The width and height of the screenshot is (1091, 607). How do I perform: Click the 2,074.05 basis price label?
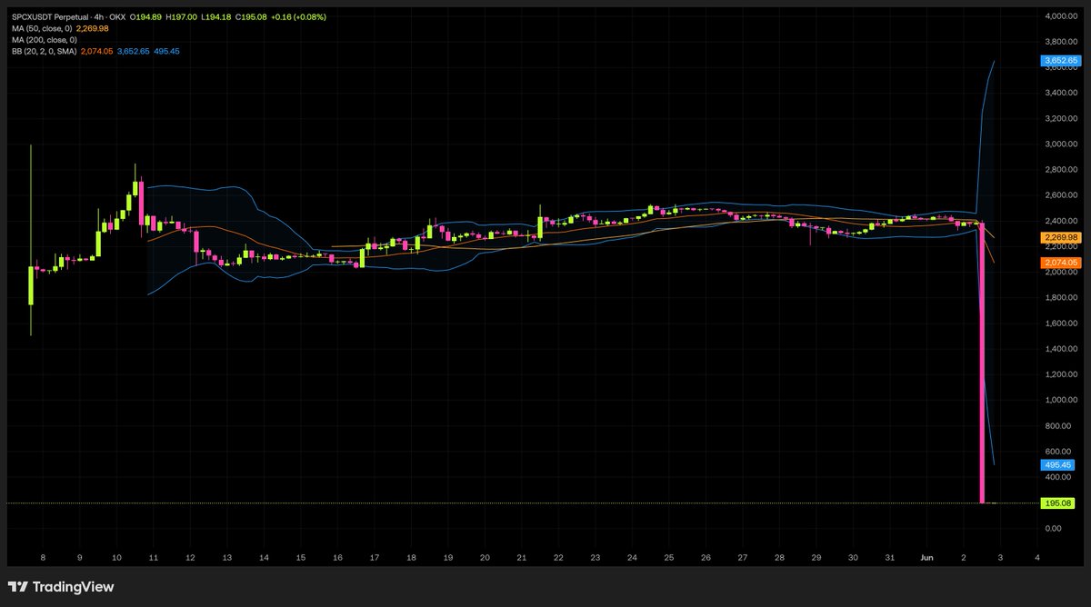coord(1060,263)
